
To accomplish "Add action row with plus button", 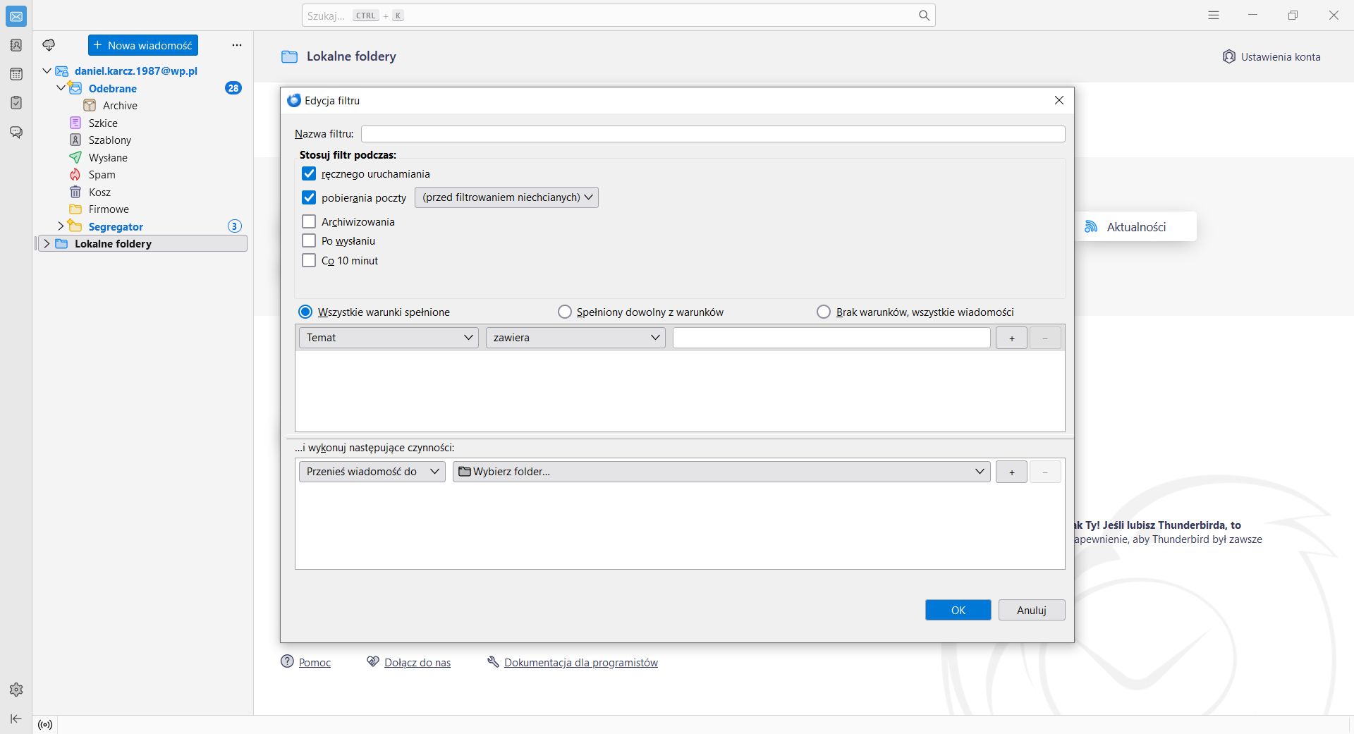I will pyautogui.click(x=1011, y=472).
